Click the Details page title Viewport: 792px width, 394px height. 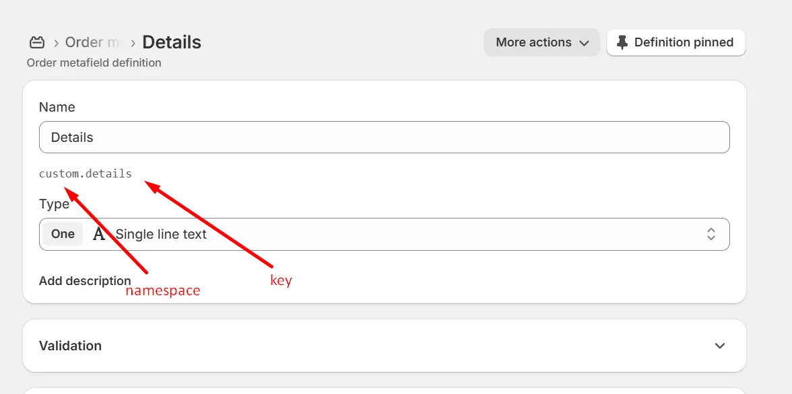[x=172, y=42]
